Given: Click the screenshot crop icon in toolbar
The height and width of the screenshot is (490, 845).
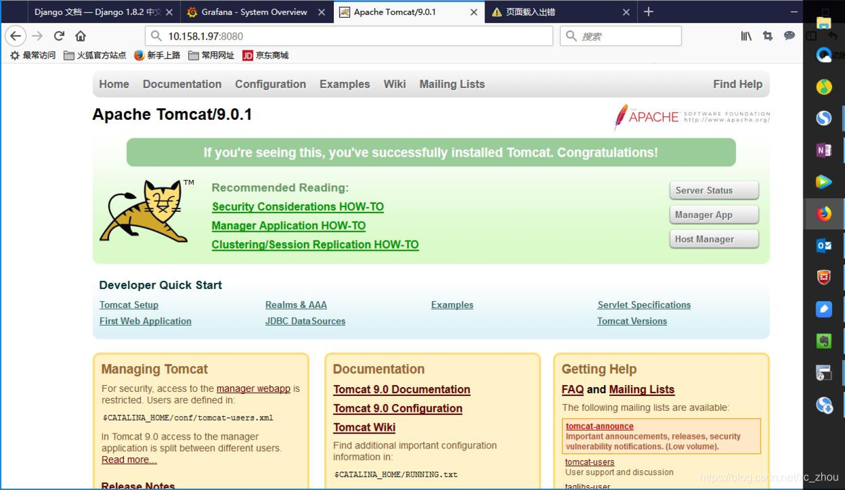Looking at the screenshot, I should click(768, 36).
